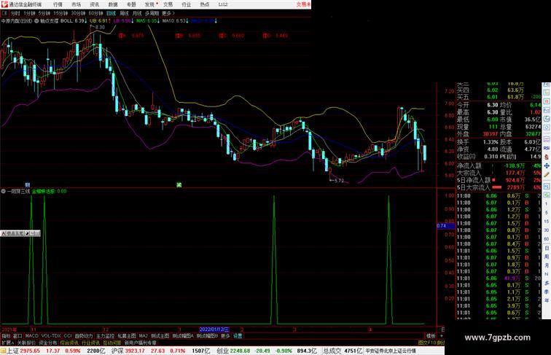The height and width of the screenshot is (355, 551).
Task: Select the 日 period button in right sidebar
Action: tap(547, 248)
